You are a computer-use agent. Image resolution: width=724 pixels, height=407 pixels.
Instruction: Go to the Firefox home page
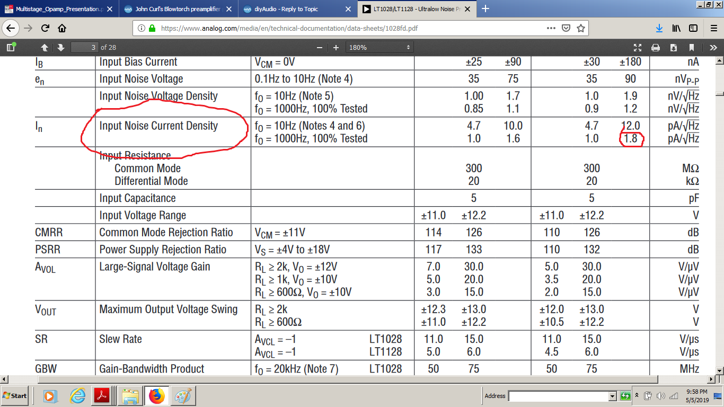point(62,28)
